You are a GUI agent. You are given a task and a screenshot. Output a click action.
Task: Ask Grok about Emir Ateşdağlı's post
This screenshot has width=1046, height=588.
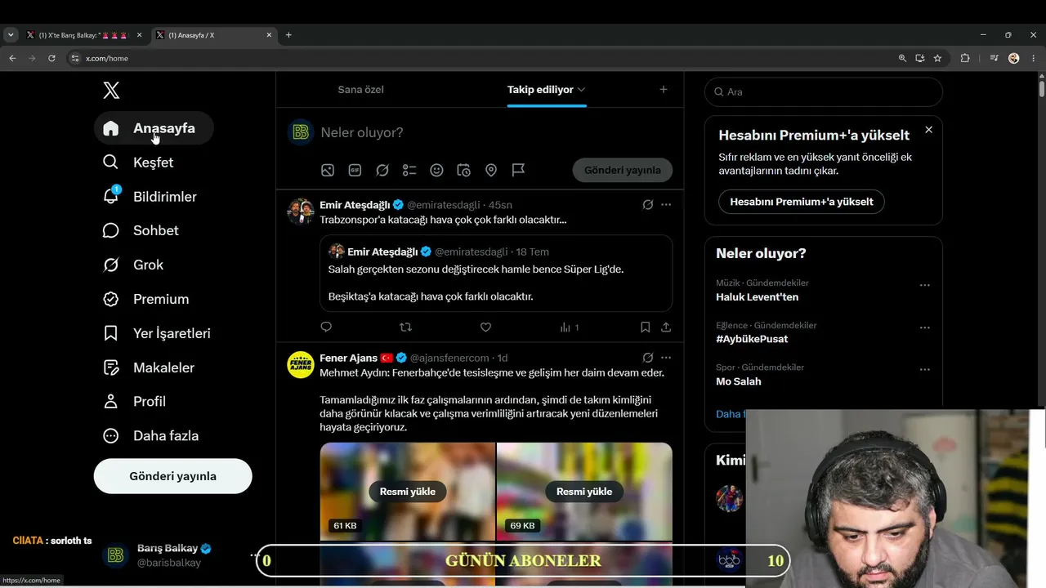pos(648,205)
